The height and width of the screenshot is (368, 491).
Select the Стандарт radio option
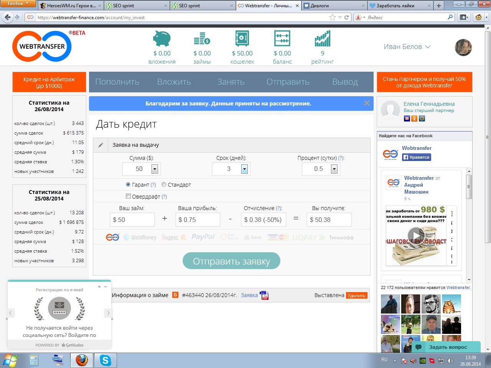tap(164, 184)
